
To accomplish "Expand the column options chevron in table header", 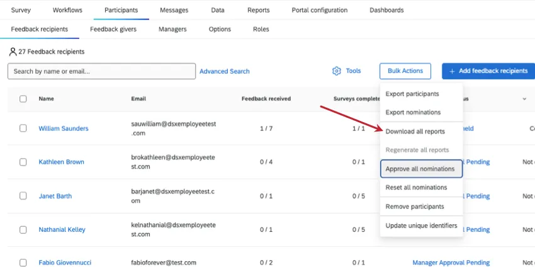I will click(524, 99).
